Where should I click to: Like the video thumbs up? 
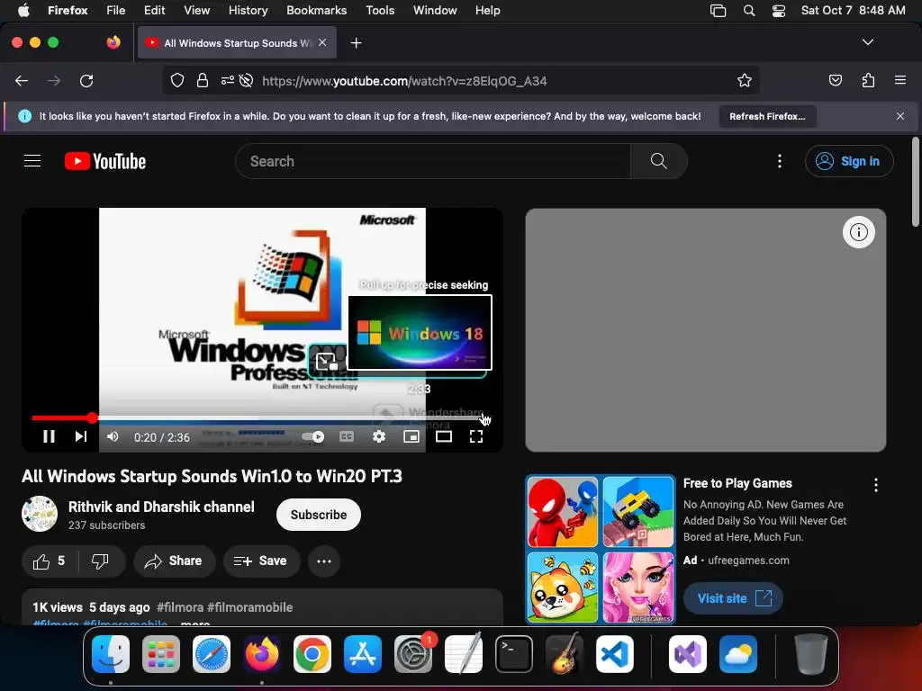point(50,561)
